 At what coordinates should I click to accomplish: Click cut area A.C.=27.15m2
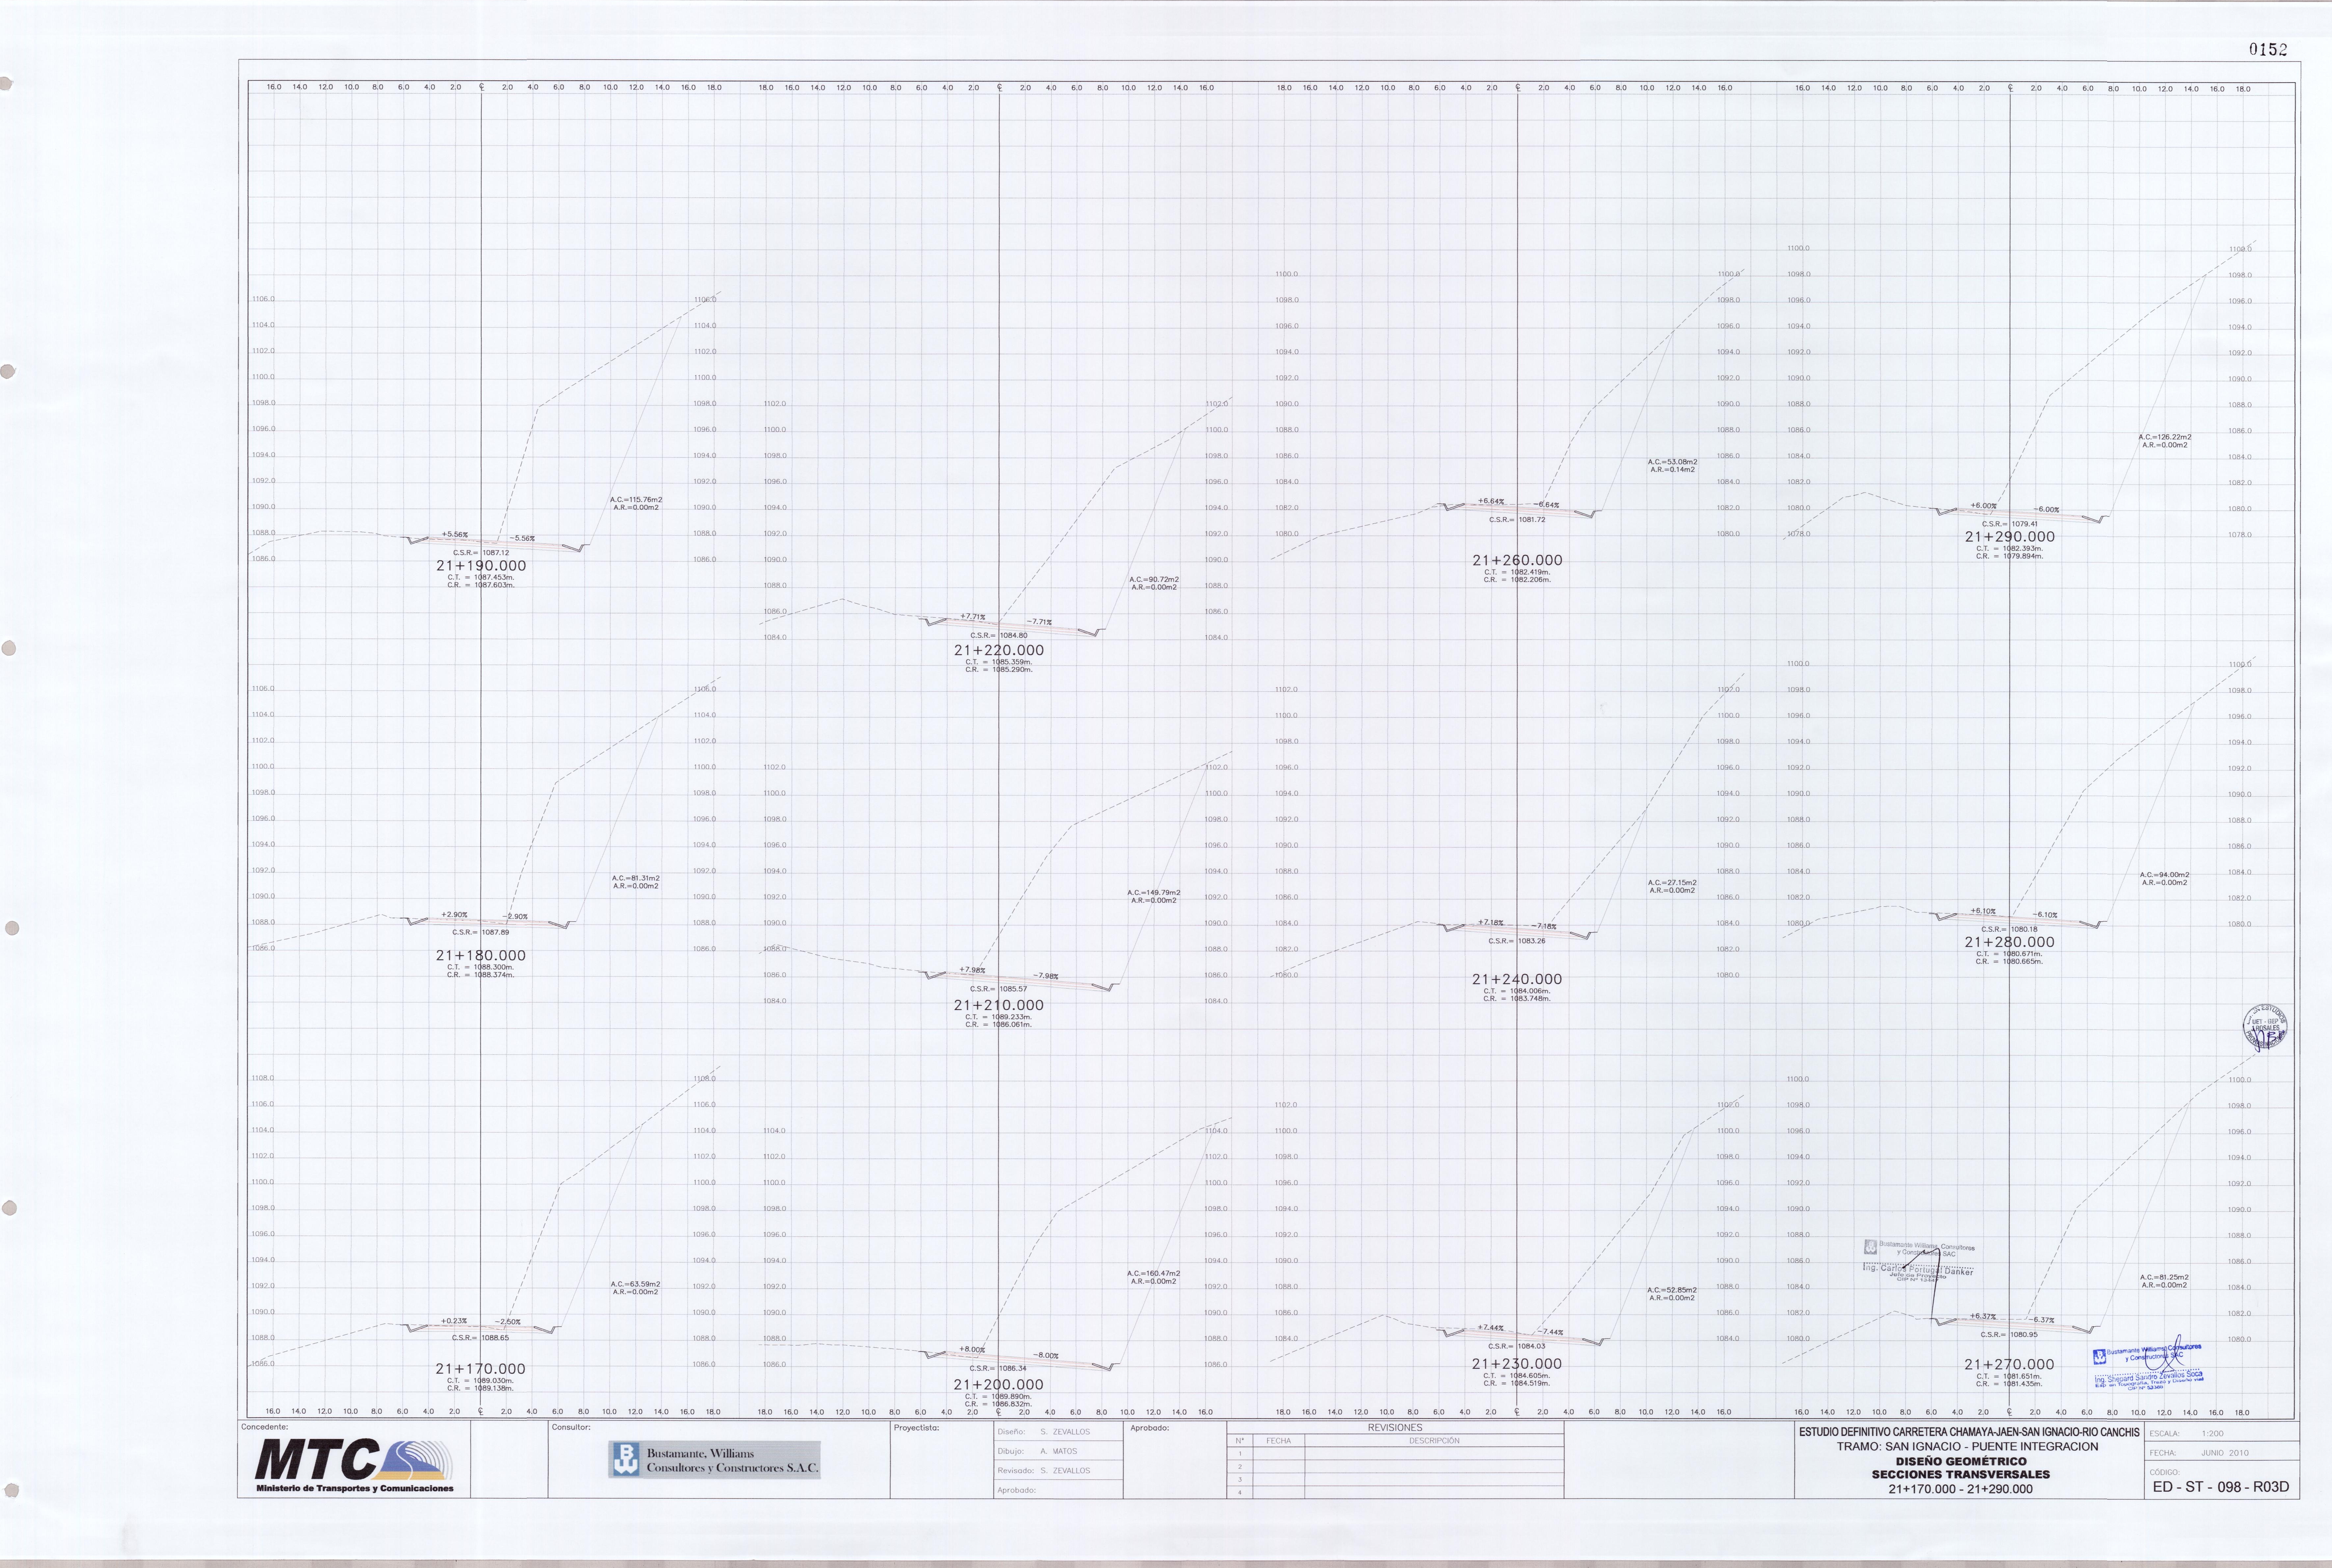pos(1672,883)
